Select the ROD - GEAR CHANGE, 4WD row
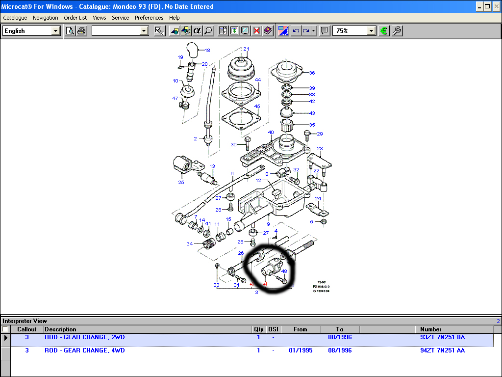 click(x=84, y=350)
